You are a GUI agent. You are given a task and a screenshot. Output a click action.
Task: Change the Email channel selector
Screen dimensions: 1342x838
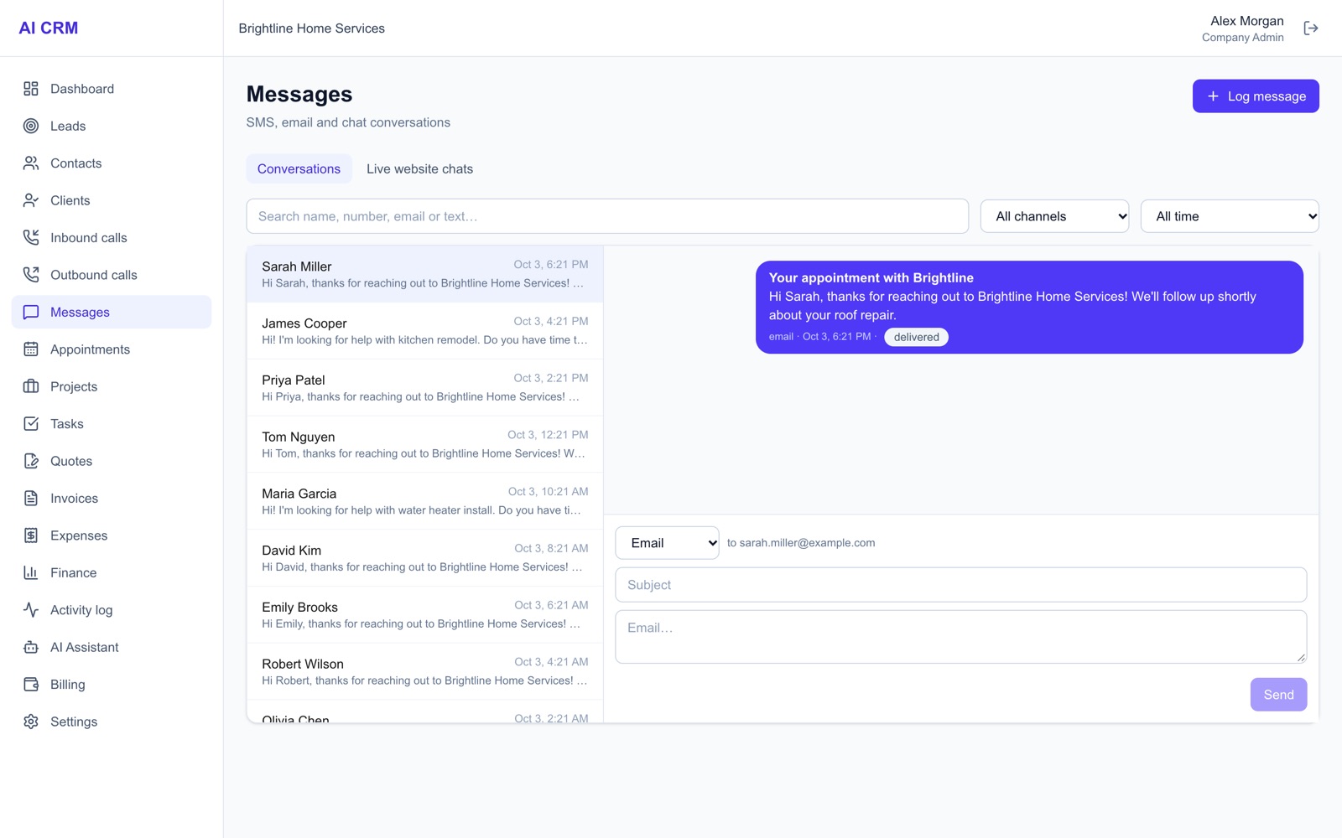tap(668, 543)
